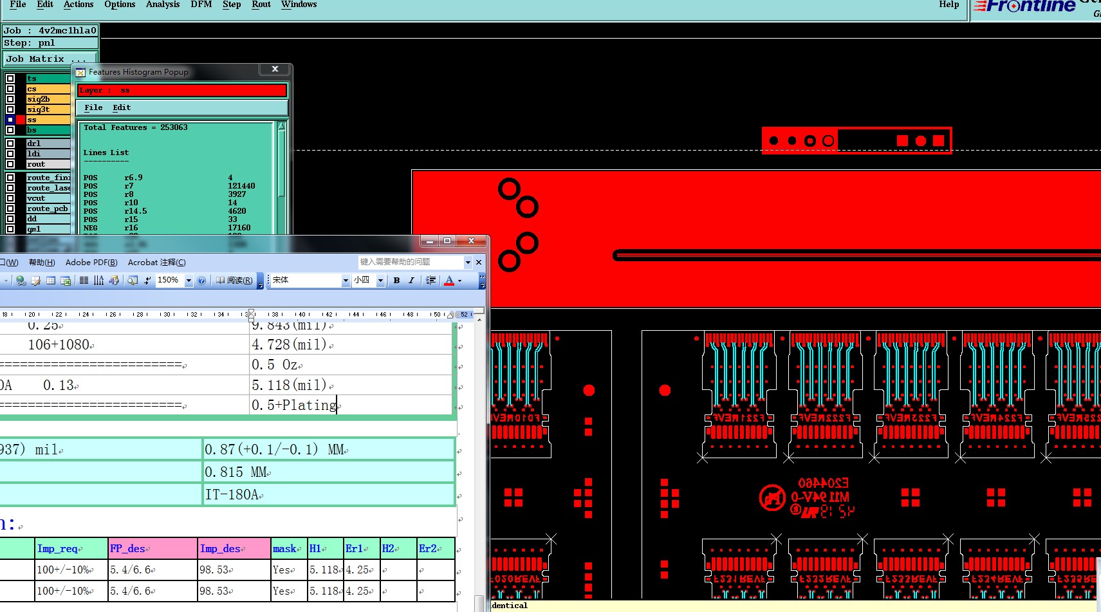Click the Insert Table icon in Word toolbar

click(50, 281)
